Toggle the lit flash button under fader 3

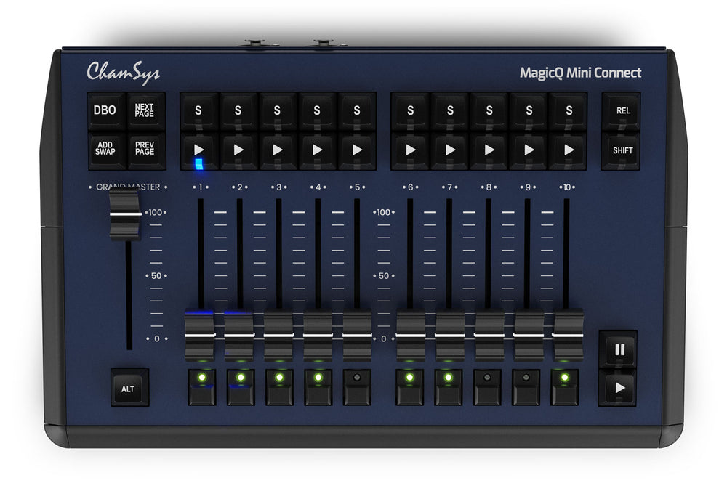[x=280, y=387]
